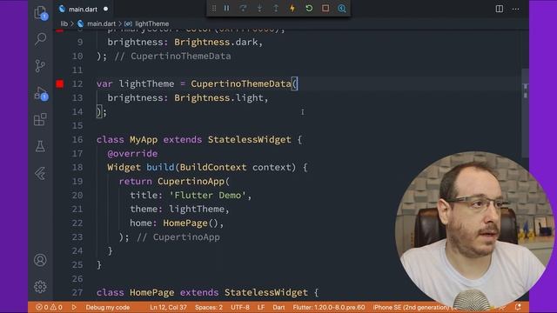Open Accounts menu icon

pos(40,260)
